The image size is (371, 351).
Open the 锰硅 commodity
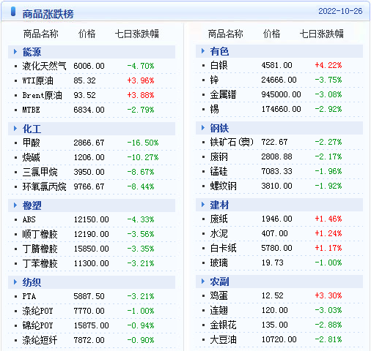tap(218, 171)
